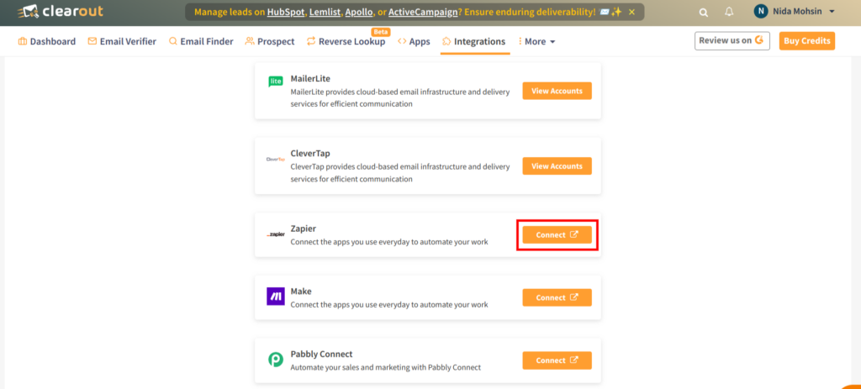Click the N user avatar
861x389 pixels.
coord(761,11)
